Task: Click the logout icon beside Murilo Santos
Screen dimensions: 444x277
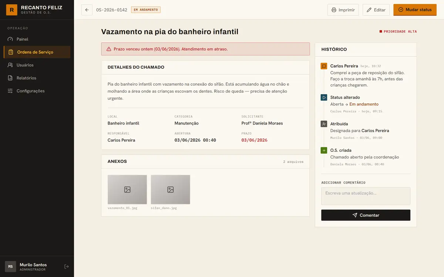Action: click(x=67, y=267)
